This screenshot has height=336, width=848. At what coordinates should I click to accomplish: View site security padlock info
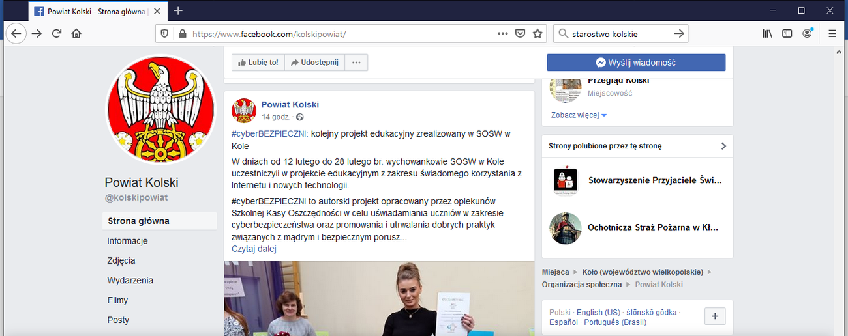182,33
